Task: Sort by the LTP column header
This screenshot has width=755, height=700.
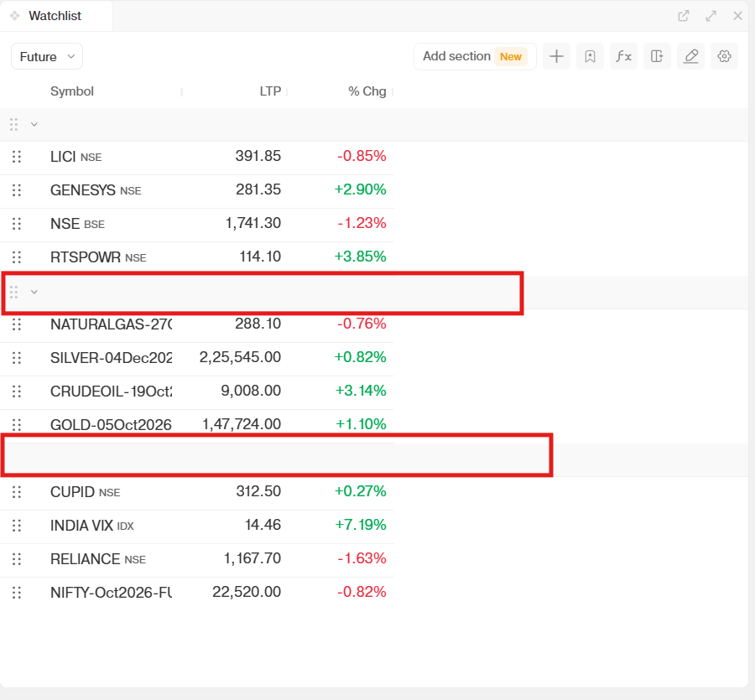Action: [270, 91]
